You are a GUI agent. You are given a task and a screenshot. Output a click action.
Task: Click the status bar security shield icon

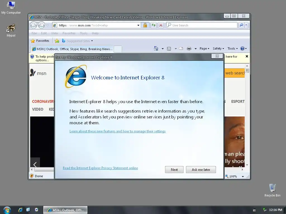(x=32, y=176)
